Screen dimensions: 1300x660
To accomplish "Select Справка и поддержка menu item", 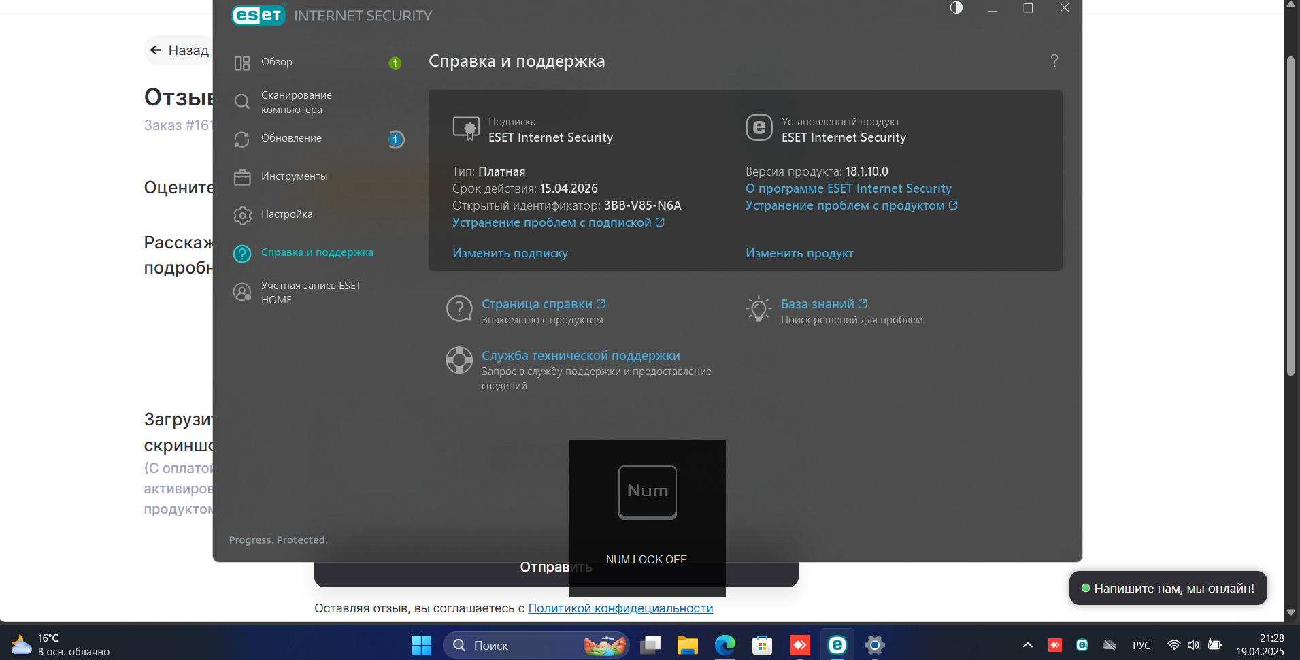I will tap(316, 253).
